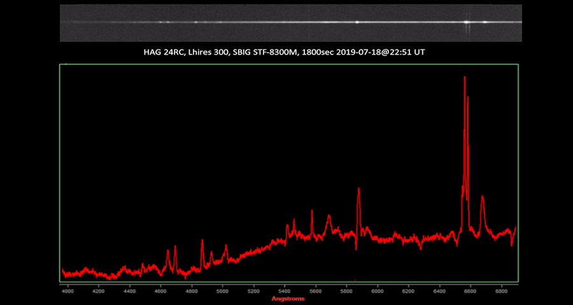Click the emission peak near 4860 Angstroms
The image size is (573, 305).
pyautogui.click(x=202, y=241)
